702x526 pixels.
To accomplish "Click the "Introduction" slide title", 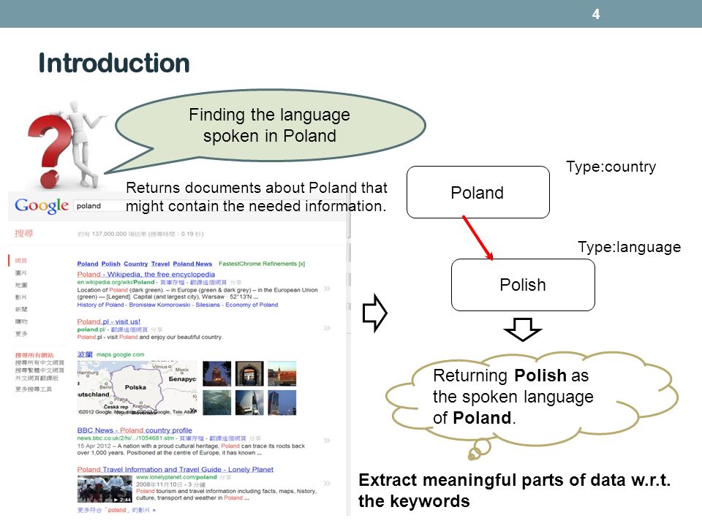I will pos(114,63).
